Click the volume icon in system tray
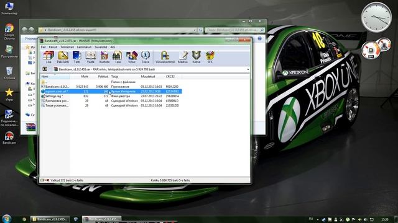Viewport: 398px width, 223px height. pos(366,219)
